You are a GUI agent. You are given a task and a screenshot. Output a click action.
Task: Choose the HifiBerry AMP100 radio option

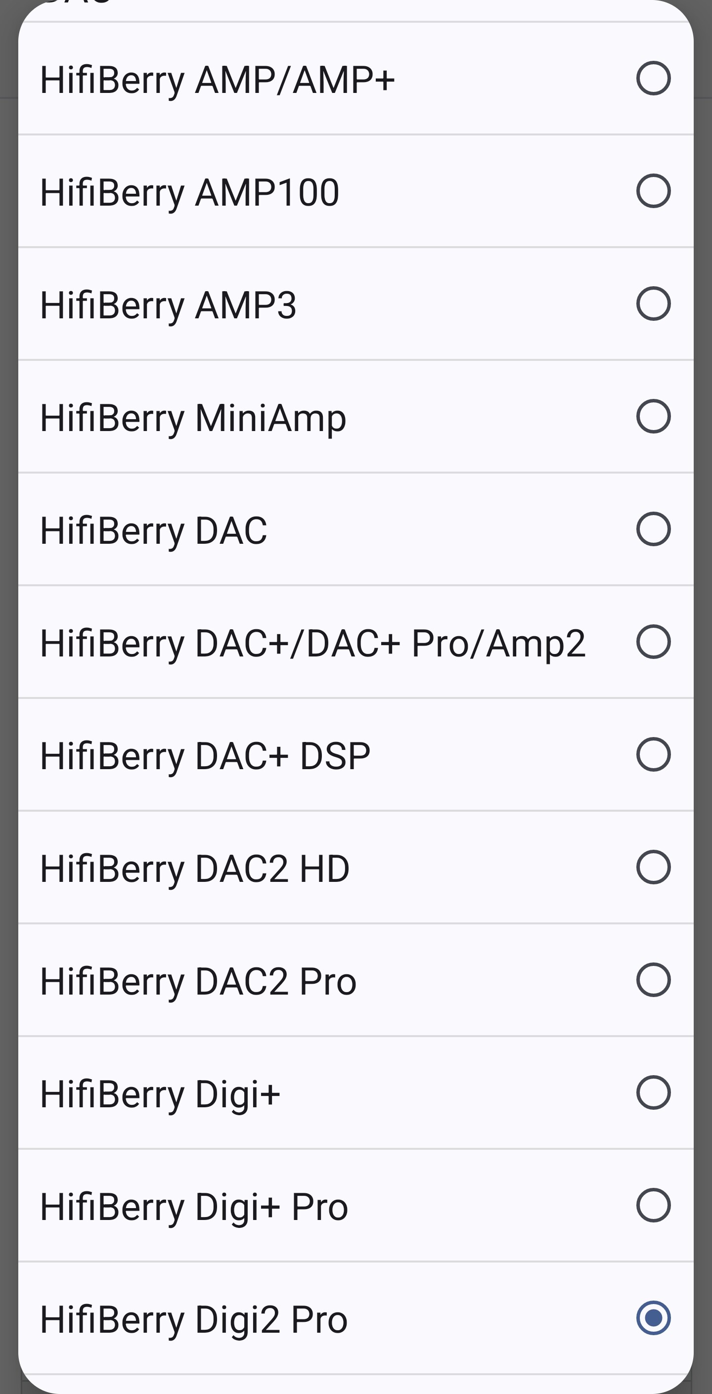coord(653,191)
